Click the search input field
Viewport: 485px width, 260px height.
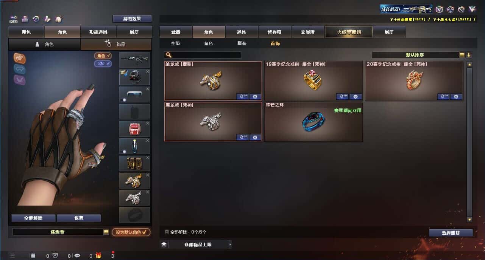tap(203, 55)
